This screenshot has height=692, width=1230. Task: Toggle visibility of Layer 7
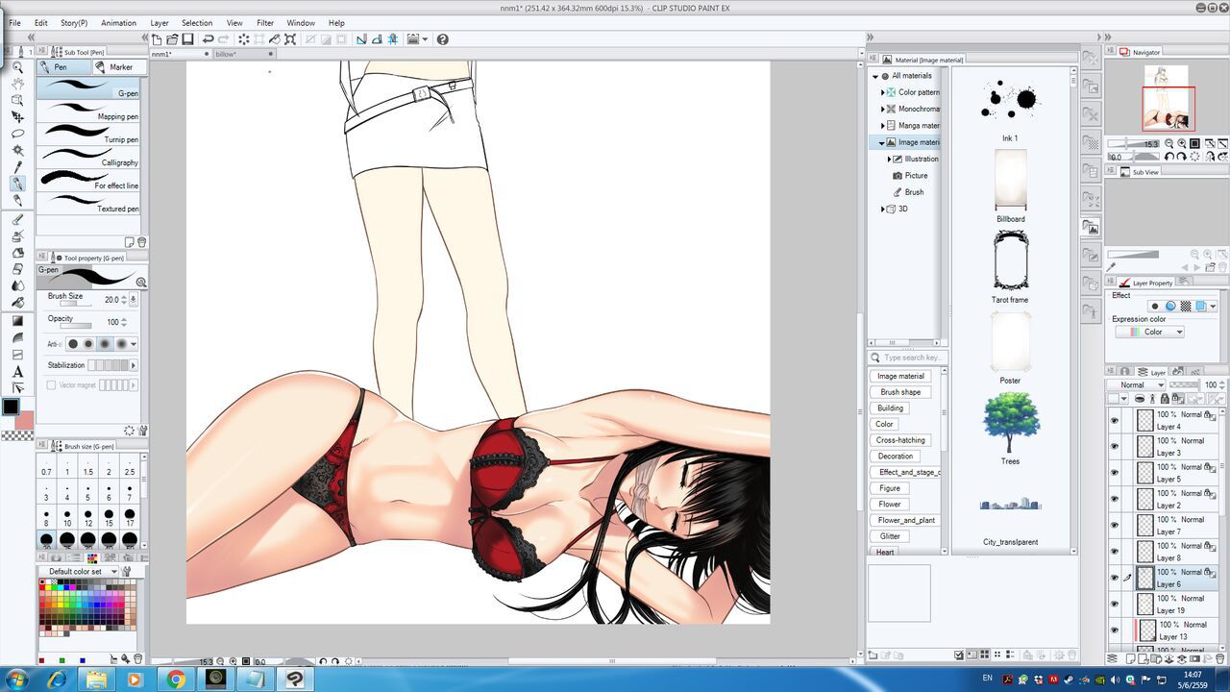coord(1115,525)
